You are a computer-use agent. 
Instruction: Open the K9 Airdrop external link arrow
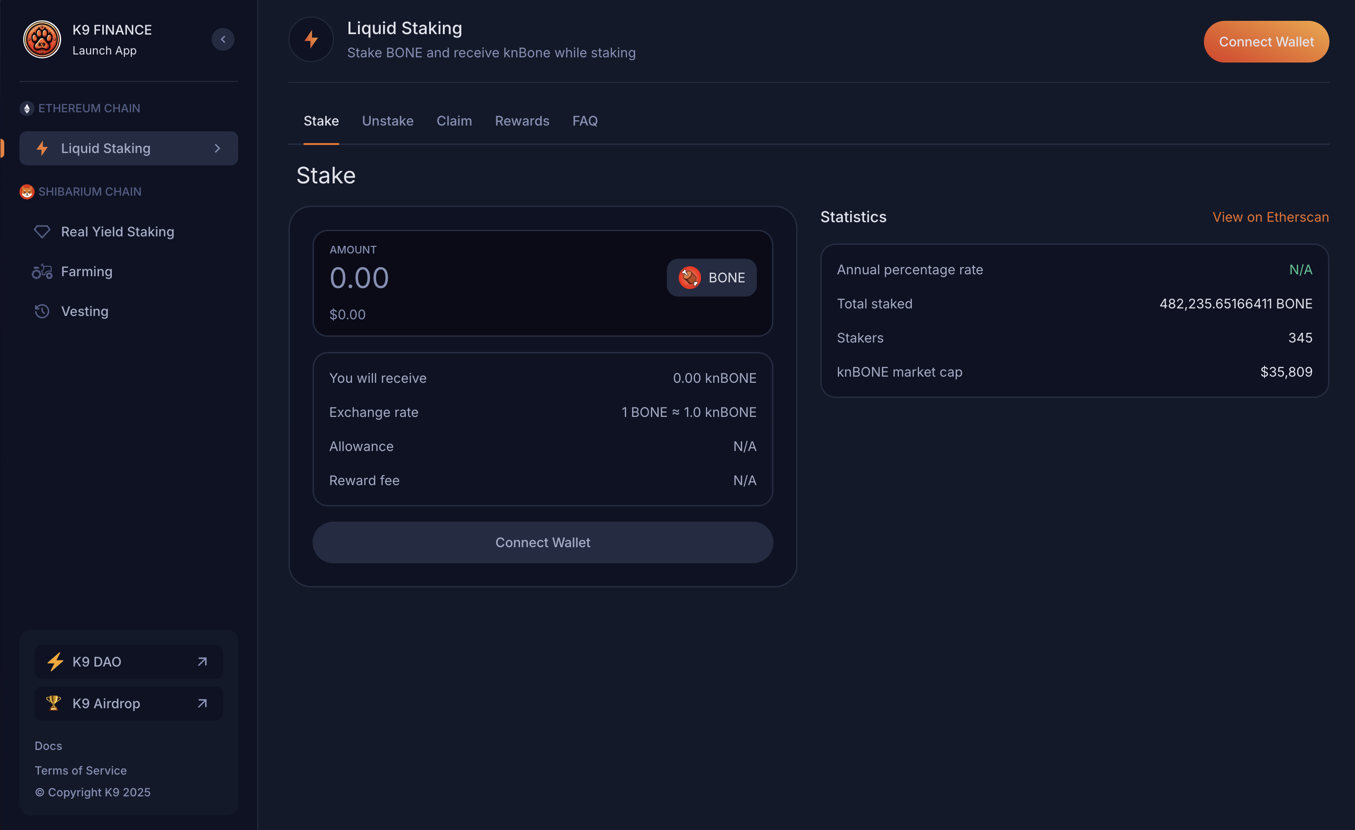coord(202,703)
